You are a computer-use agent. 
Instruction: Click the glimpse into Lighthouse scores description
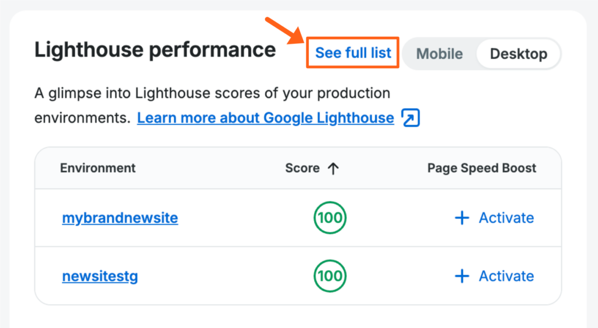[212, 93]
